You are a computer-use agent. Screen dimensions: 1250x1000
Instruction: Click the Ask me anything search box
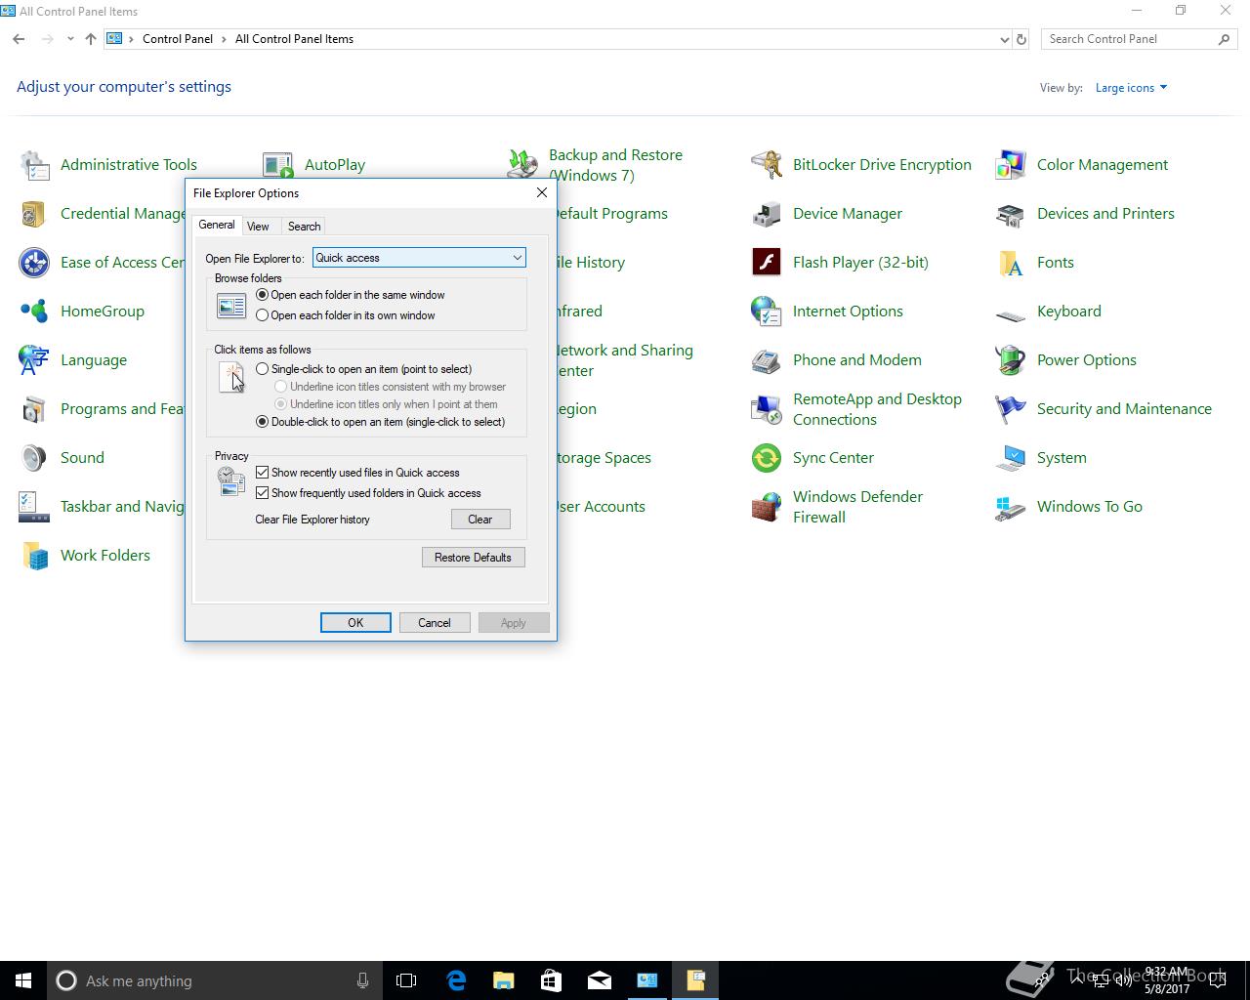(x=215, y=980)
